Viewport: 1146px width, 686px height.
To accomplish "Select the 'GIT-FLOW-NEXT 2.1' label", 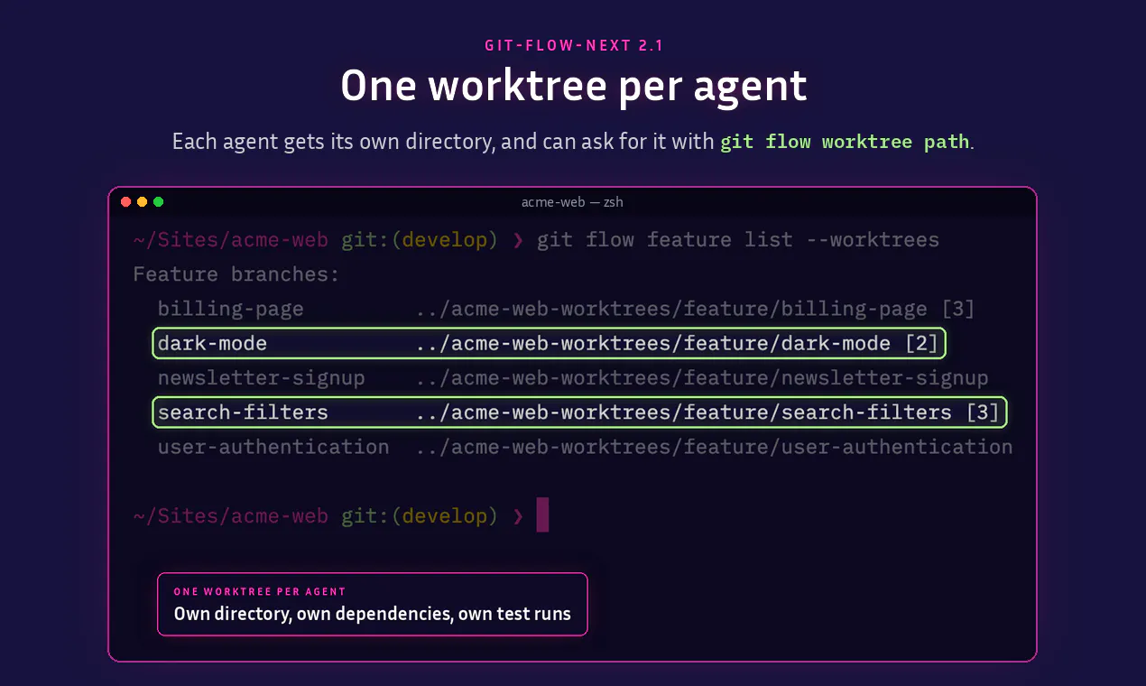I will click(573, 45).
